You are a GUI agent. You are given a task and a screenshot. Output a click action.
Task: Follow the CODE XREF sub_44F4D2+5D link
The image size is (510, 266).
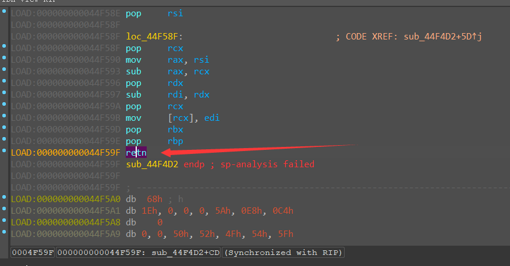(442, 37)
